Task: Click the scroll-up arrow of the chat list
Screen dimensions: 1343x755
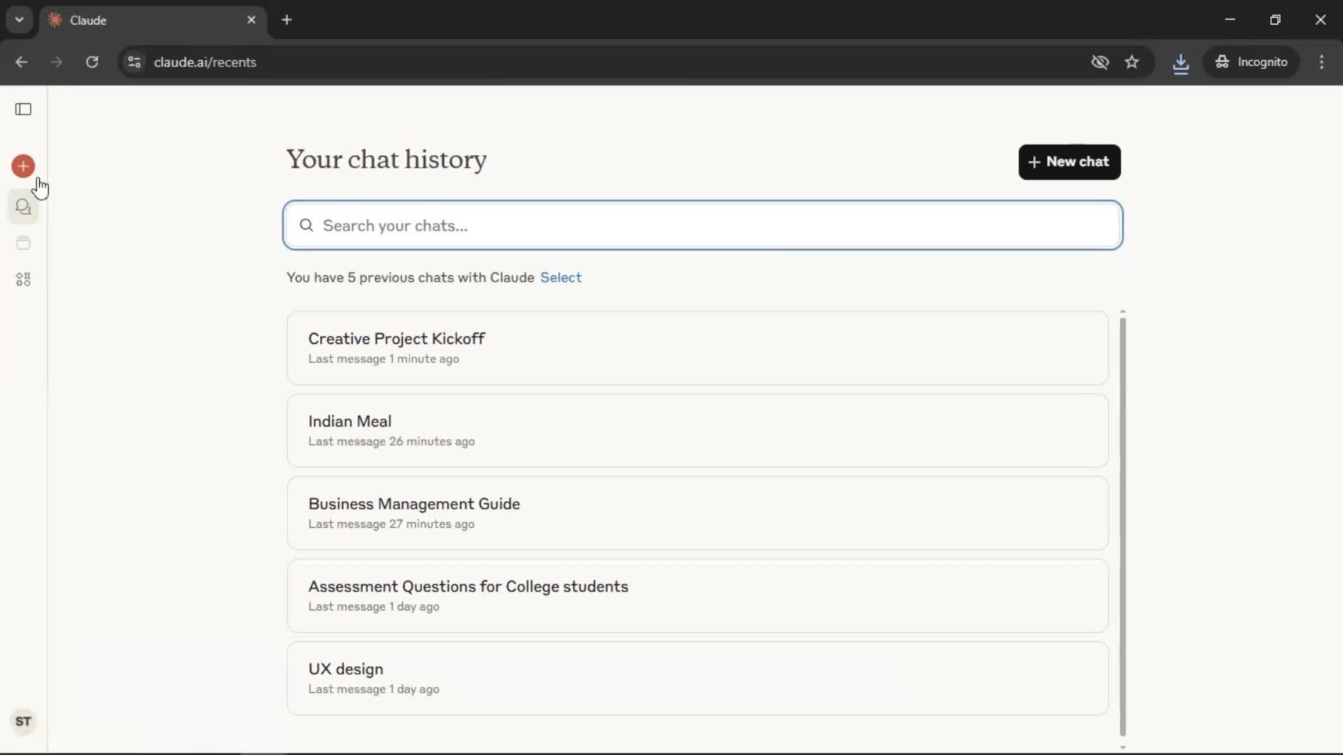Action: 1123,312
